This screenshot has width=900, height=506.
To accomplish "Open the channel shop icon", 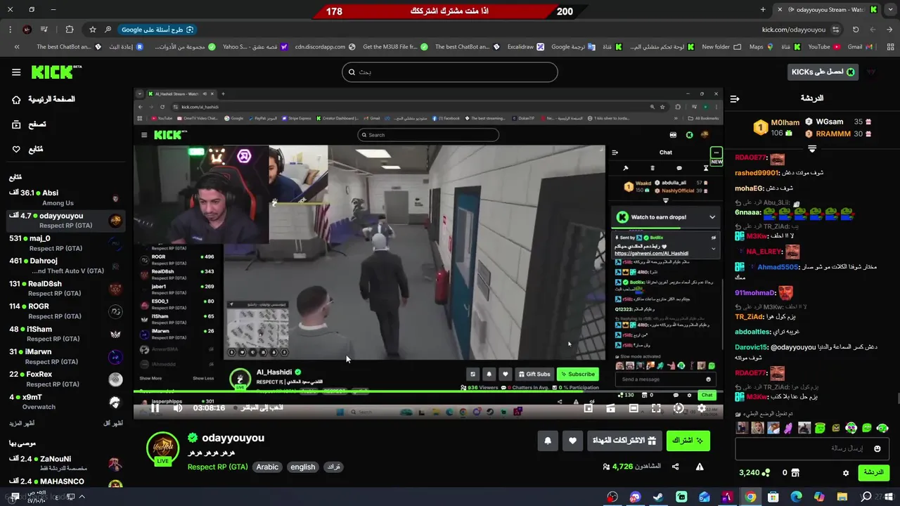I will [795, 473].
